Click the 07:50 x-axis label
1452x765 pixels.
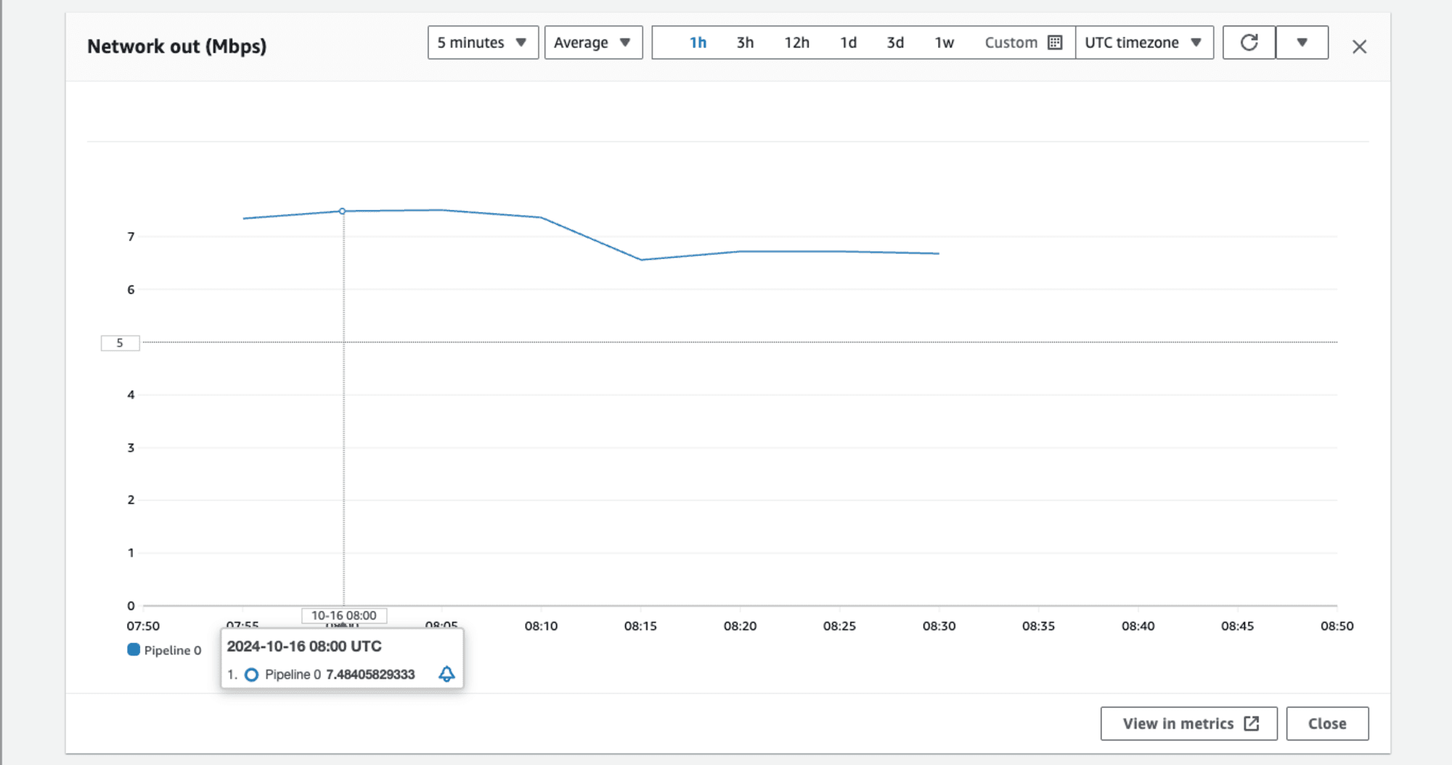(x=143, y=626)
